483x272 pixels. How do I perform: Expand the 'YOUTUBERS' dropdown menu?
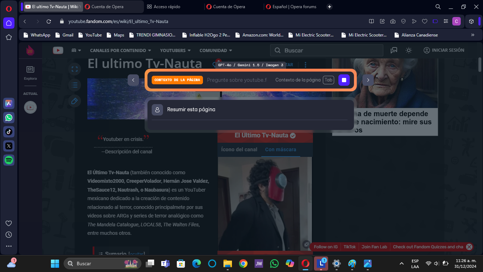click(175, 50)
